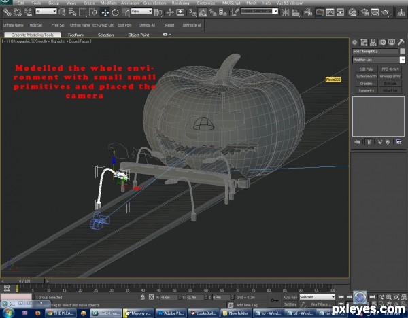Open the Motion command panel tab

click(x=382, y=42)
